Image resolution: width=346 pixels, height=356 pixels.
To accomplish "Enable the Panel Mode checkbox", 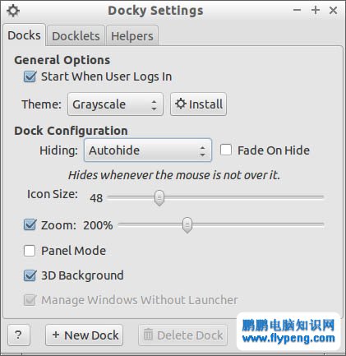I will [30, 251].
